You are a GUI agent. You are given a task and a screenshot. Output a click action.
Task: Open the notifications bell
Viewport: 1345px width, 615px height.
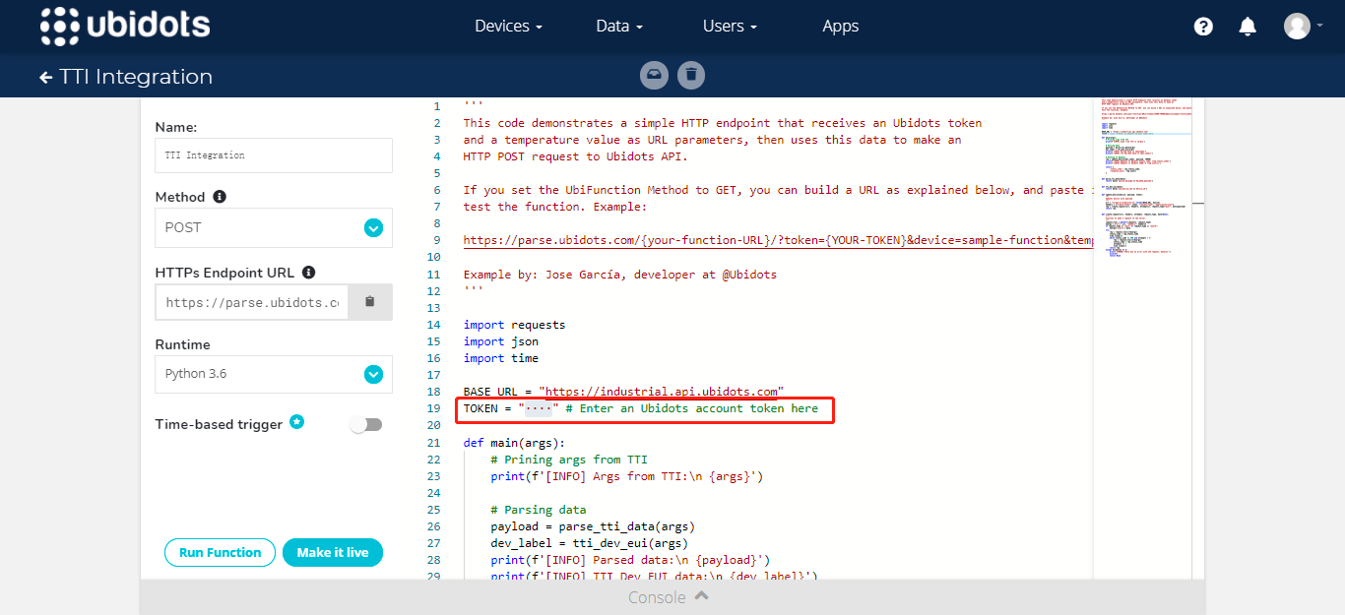(x=1248, y=27)
